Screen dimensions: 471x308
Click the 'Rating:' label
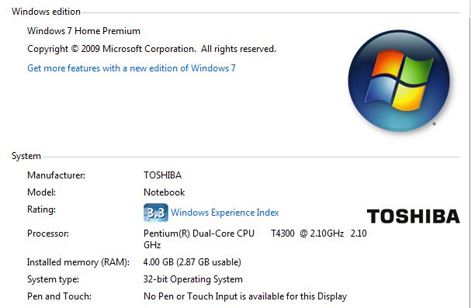pyautogui.click(x=41, y=209)
